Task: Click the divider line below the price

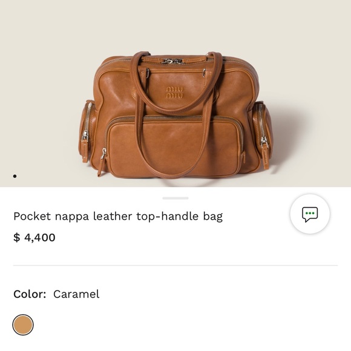Action: click(175, 266)
